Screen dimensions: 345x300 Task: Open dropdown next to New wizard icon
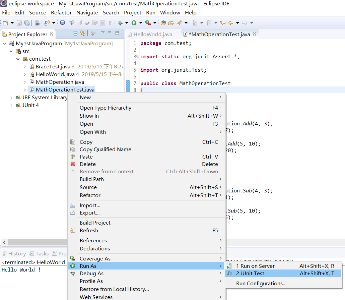click(12, 23)
